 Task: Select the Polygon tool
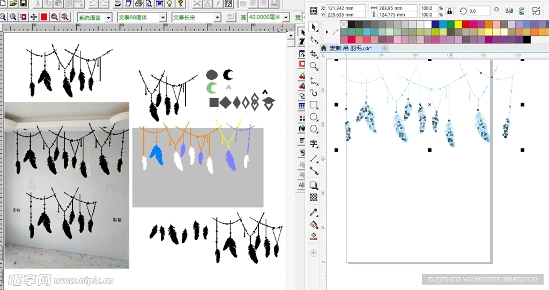[314, 130]
